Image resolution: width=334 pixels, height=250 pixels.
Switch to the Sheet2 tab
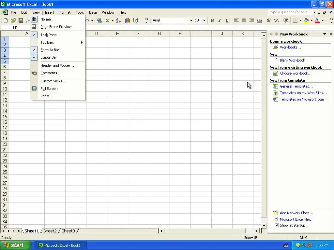[50, 231]
